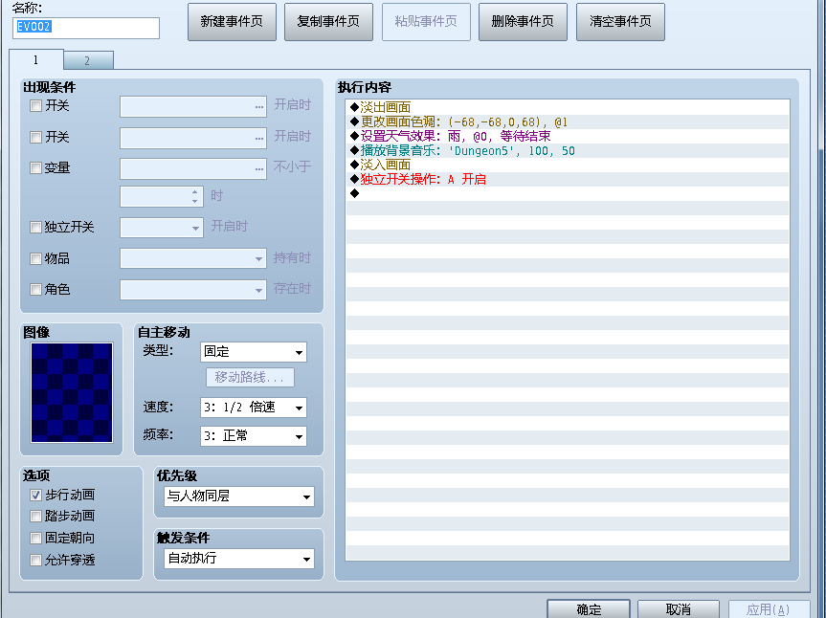Viewport: 826px width, 618px height.
Task: Click the 清空事件页 button
Action: 620,22
